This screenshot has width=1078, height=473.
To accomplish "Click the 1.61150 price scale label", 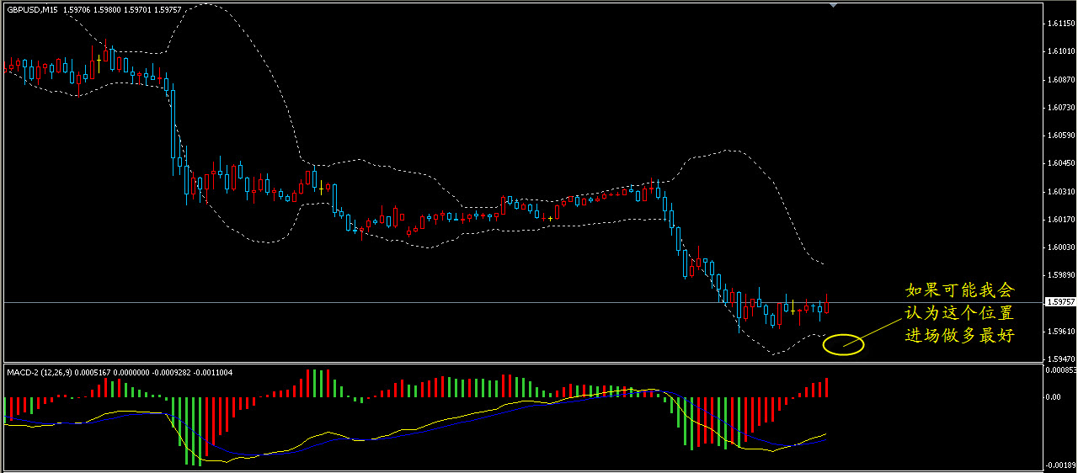I will click(x=1060, y=24).
